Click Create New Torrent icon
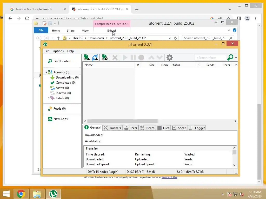Screen dimensions: 266x199 tap(105, 58)
